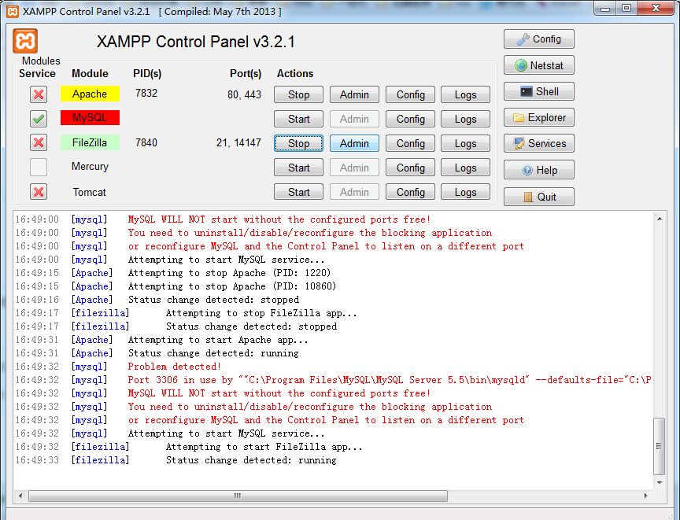
Task: Click the Tomcat module name
Action: pos(90,192)
